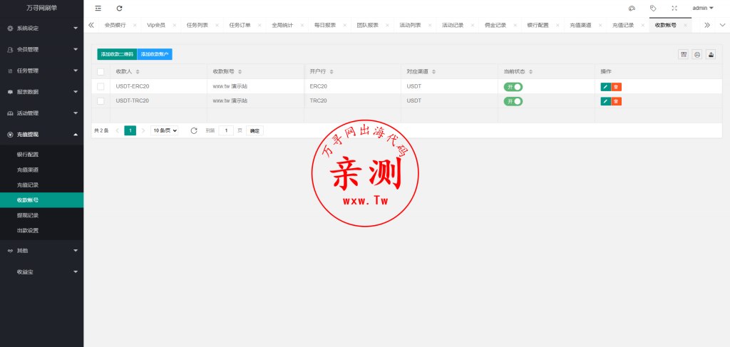Viewport: 730px width, 347px height.
Task: Expand the 任务管理 sidebar menu
Action: pyautogui.click(x=42, y=71)
